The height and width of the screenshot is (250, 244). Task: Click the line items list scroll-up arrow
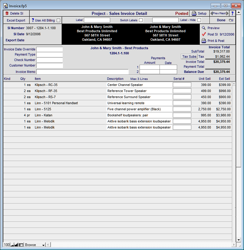click(x=234, y=84)
